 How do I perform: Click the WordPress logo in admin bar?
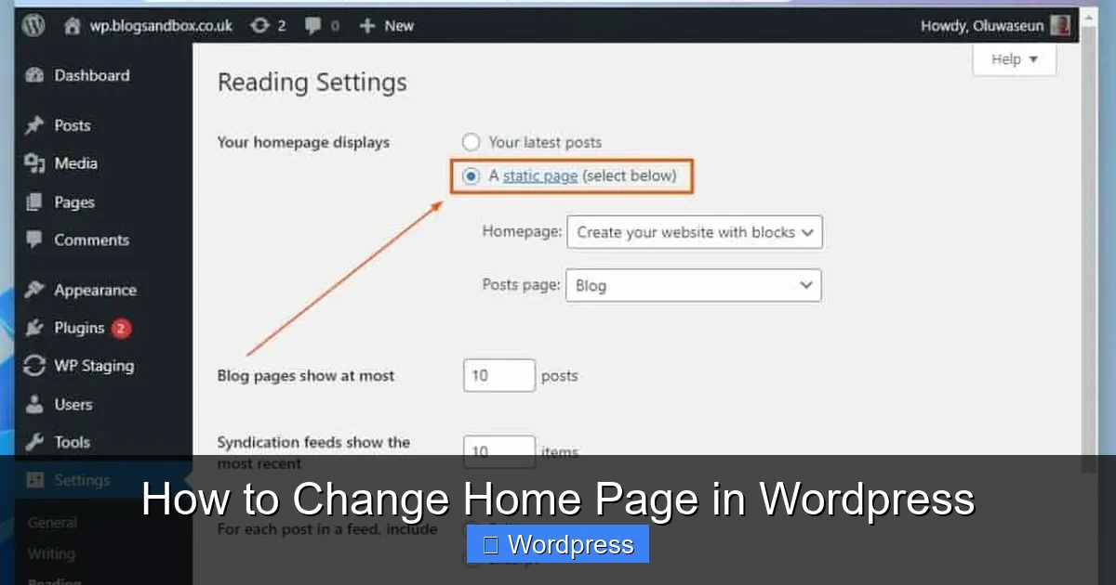[x=33, y=25]
